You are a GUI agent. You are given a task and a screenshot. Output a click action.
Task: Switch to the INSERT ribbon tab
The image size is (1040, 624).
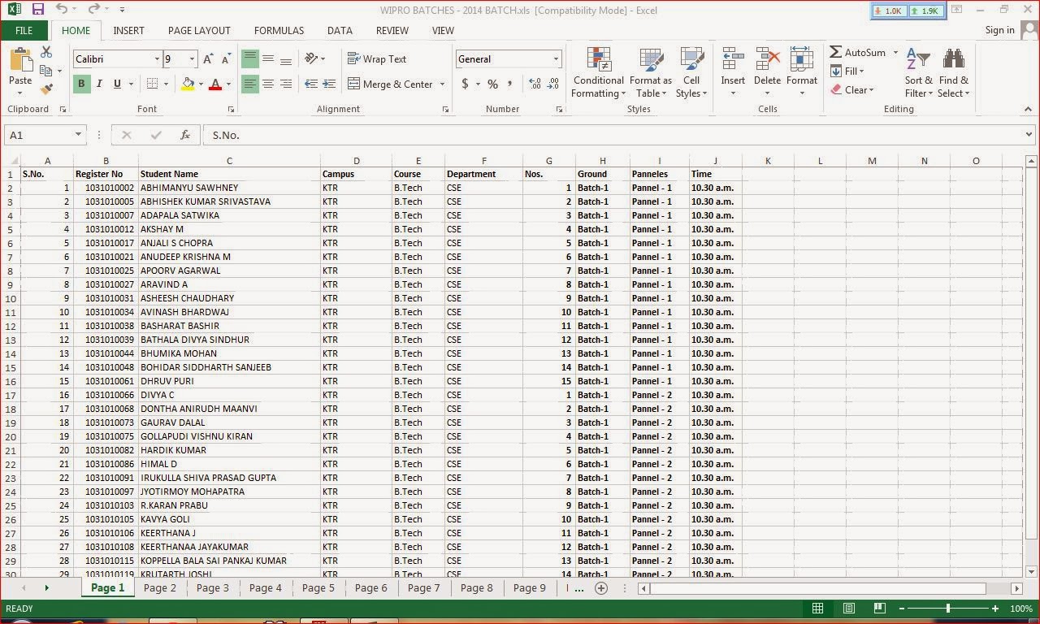[128, 30]
